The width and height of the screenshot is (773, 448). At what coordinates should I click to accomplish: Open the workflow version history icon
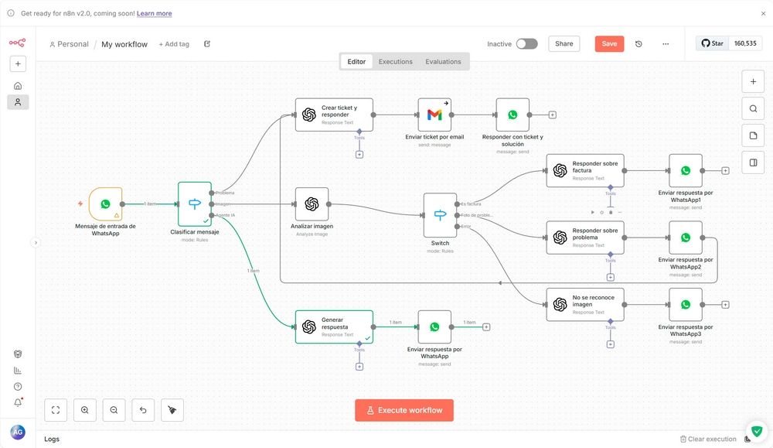(638, 43)
